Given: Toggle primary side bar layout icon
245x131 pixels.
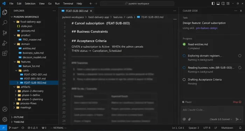Looking at the screenshot, I should [x=213, y=4].
